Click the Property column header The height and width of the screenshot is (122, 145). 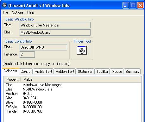(12, 79)
